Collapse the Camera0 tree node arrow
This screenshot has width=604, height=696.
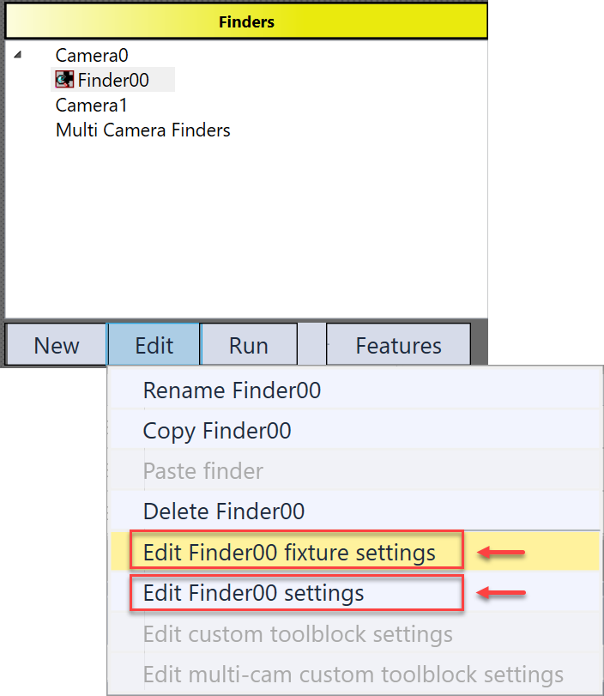19,56
